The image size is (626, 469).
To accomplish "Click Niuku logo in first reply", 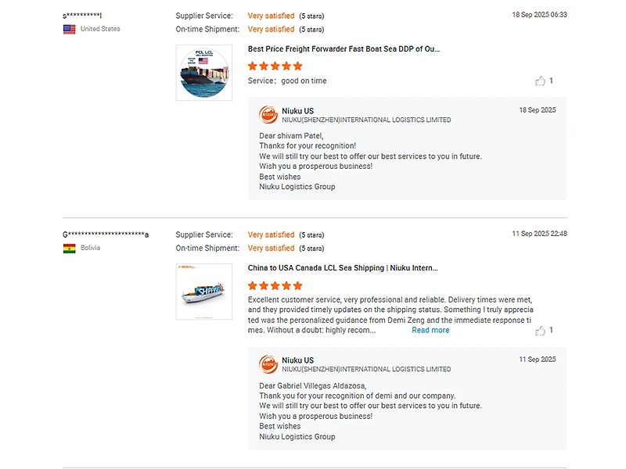I will pyautogui.click(x=268, y=115).
